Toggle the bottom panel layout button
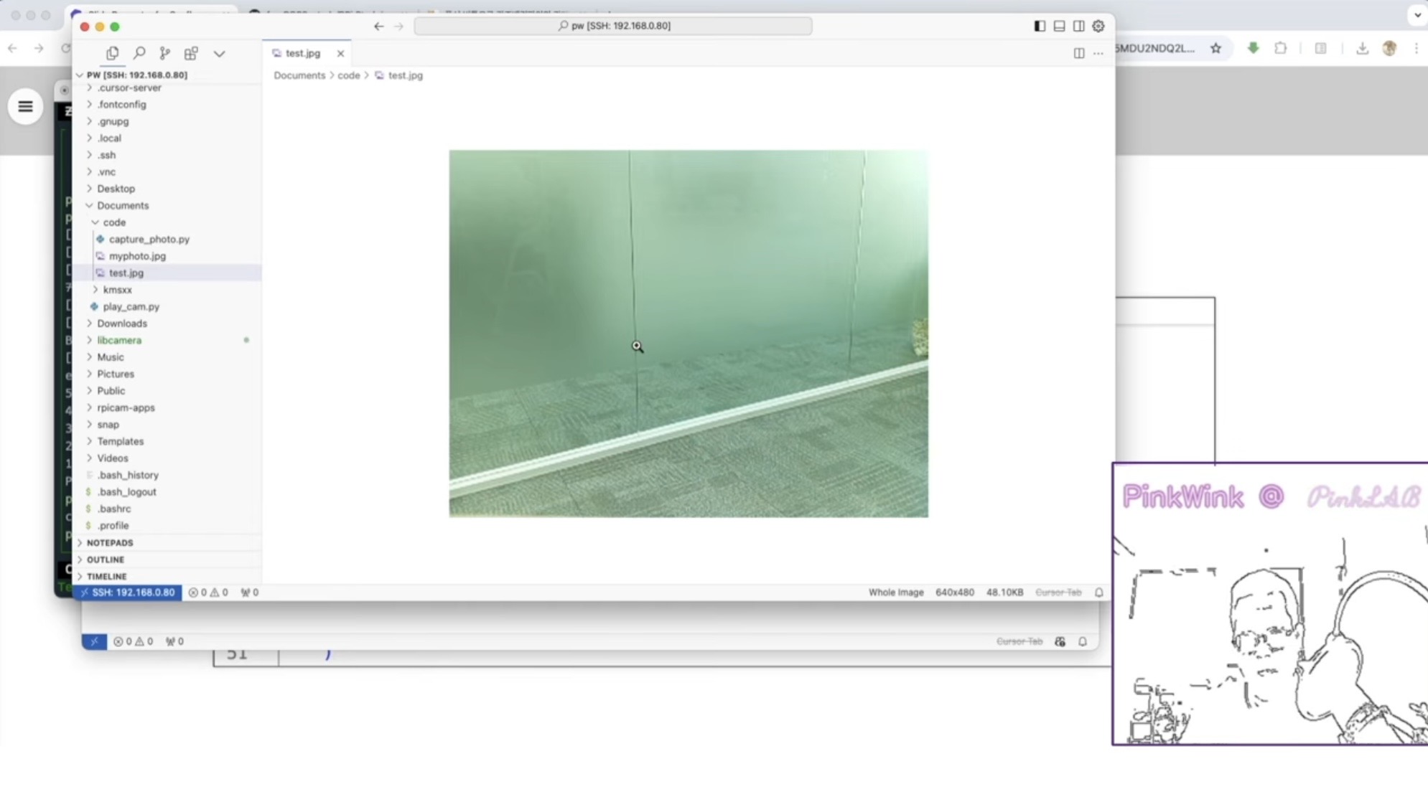 click(1059, 26)
